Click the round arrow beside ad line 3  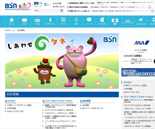[152, 11]
